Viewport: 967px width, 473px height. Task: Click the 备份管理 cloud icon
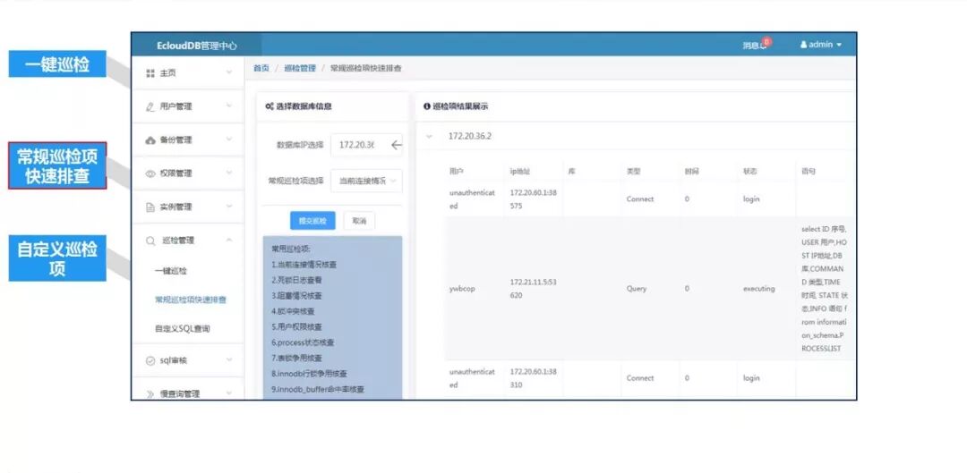coord(150,140)
